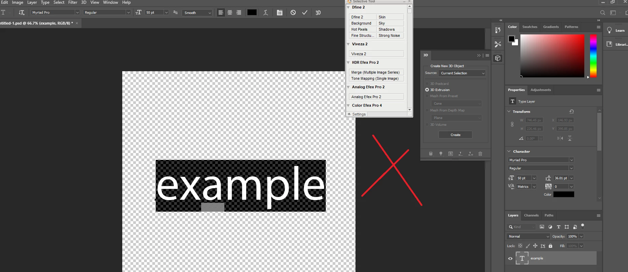Viewport: 628px width, 272px height.
Task: Open Normal blend mode dropdown
Action: 528,236
